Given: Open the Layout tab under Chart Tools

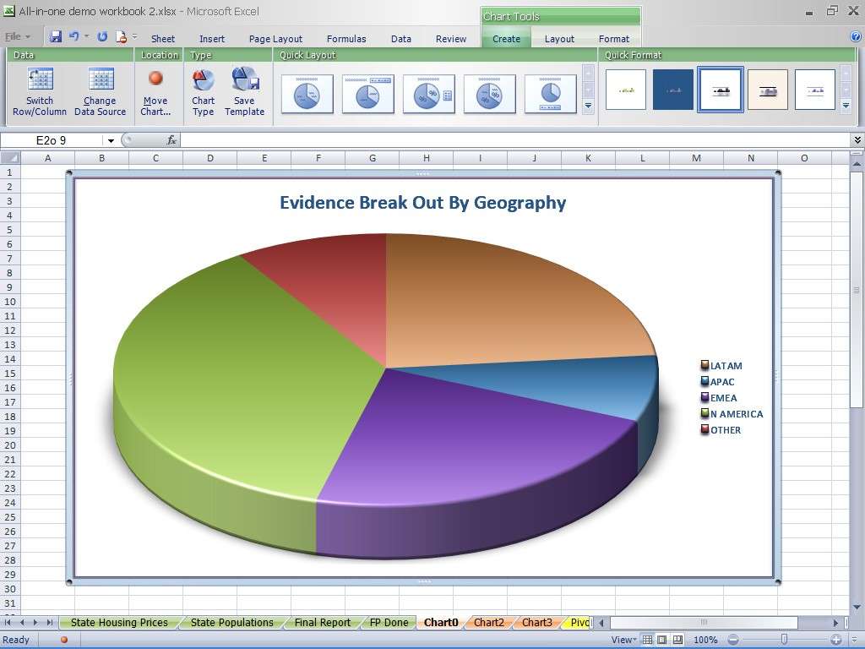Looking at the screenshot, I should [x=558, y=39].
